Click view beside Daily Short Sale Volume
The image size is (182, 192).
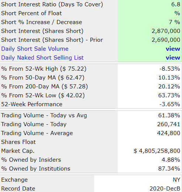pyautogui.click(x=173, y=49)
